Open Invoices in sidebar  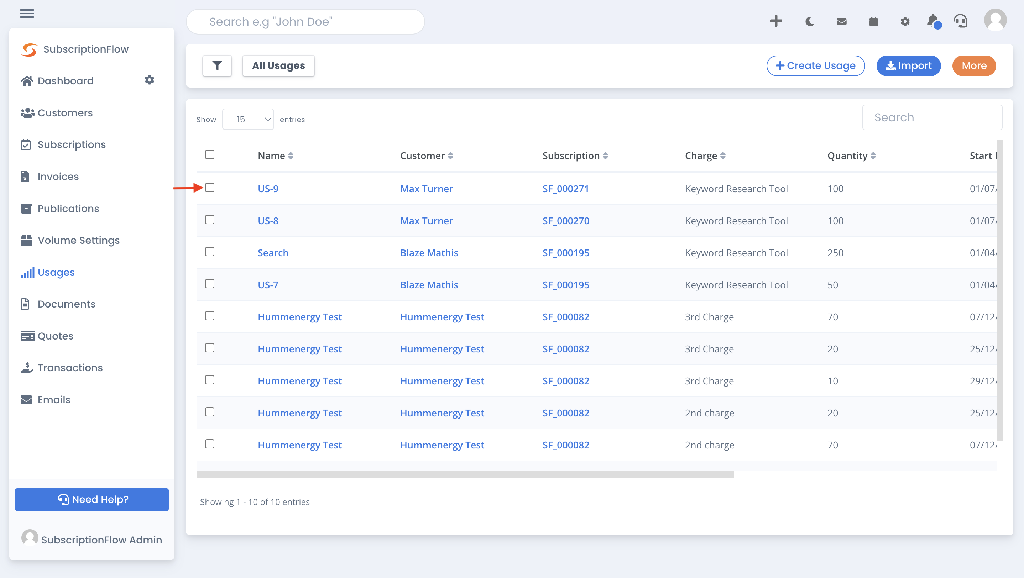tap(50, 177)
